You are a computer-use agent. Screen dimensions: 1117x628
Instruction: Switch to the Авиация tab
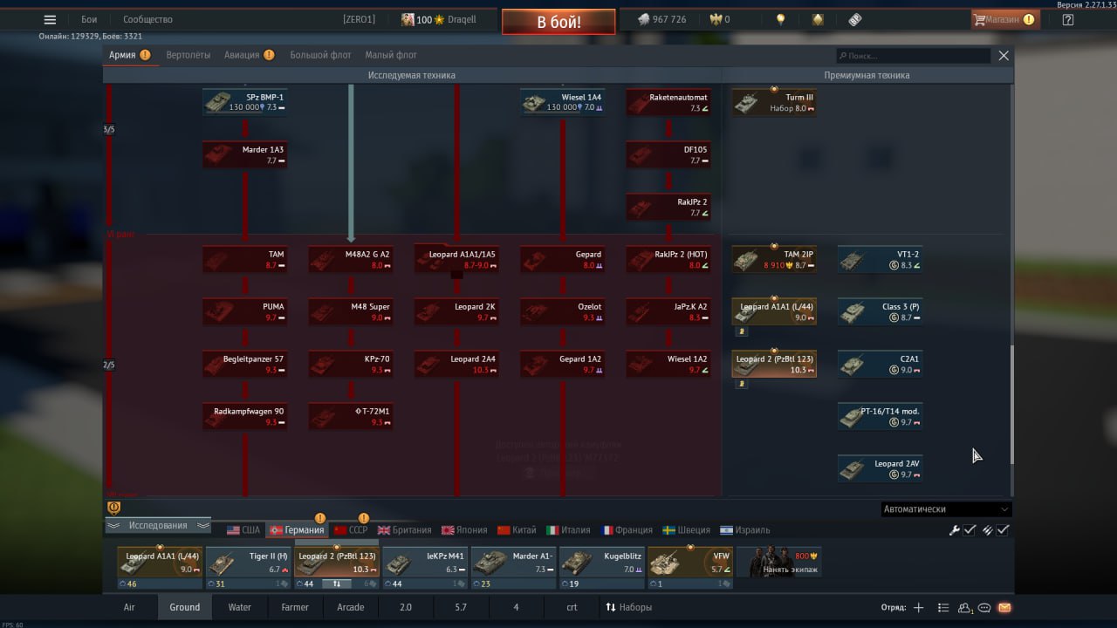point(249,55)
